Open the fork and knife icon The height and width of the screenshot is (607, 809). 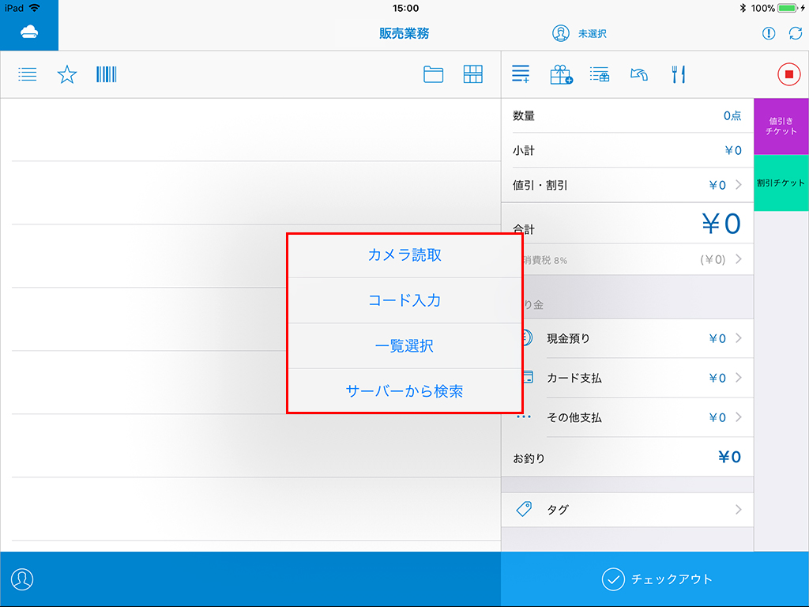pyautogui.click(x=679, y=74)
